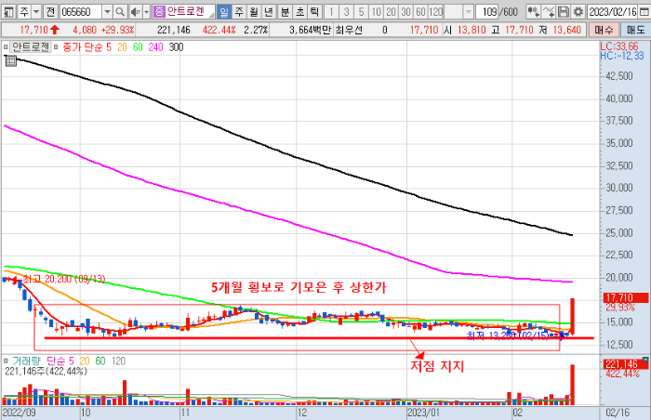Click the 300 moving average legend in black
Screen dimensions: 651x420
point(176,47)
